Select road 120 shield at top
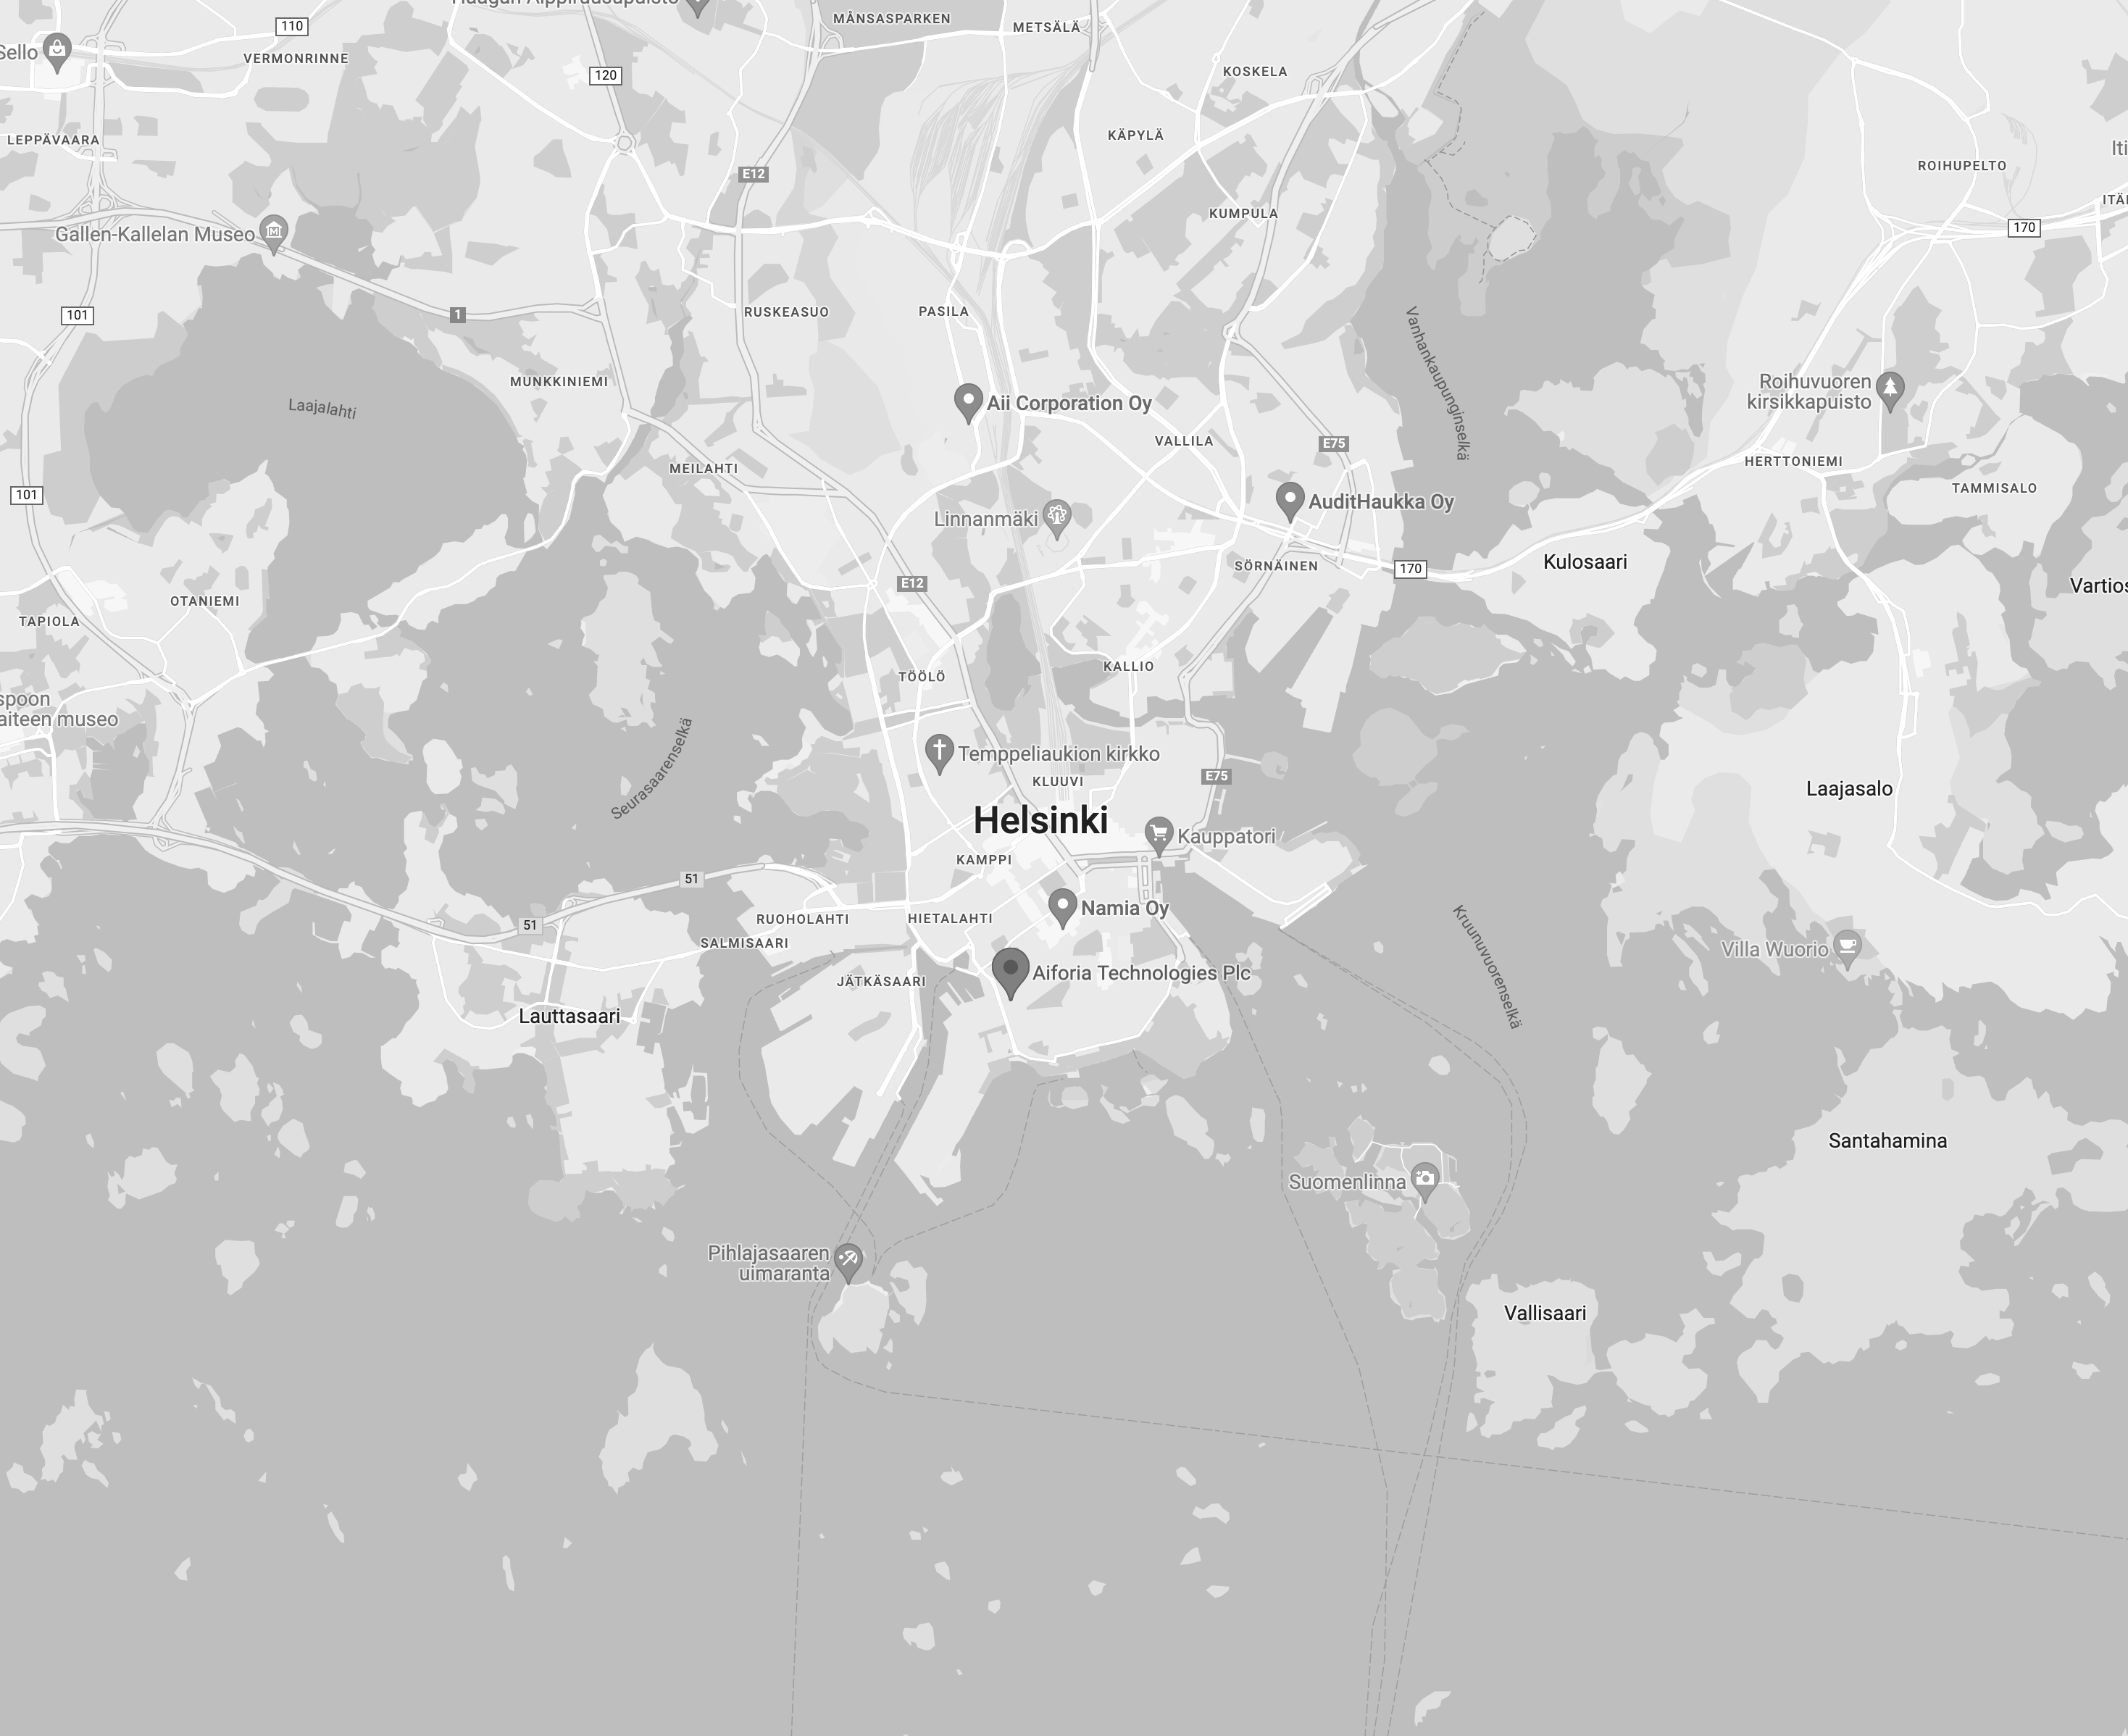The height and width of the screenshot is (1736, 2128). click(606, 75)
